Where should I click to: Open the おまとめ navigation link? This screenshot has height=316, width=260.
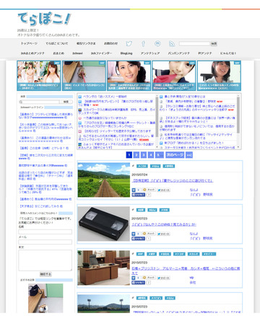point(58,53)
